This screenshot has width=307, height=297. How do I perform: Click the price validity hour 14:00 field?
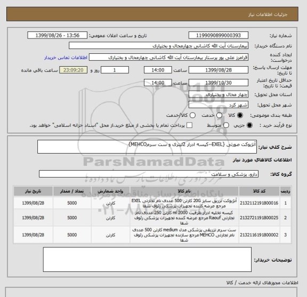(x=158, y=83)
